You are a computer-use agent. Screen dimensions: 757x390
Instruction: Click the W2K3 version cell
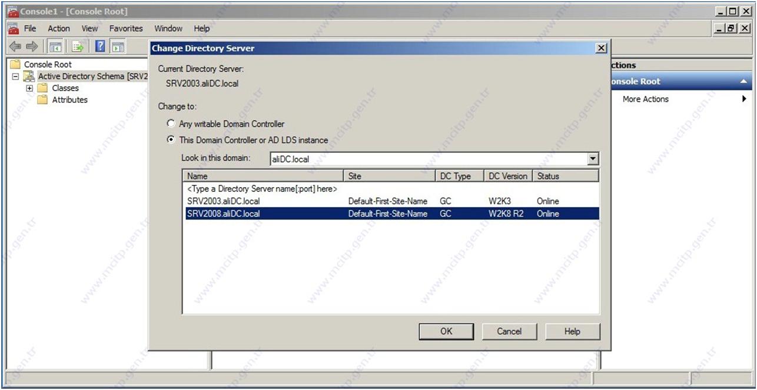pyautogui.click(x=499, y=201)
